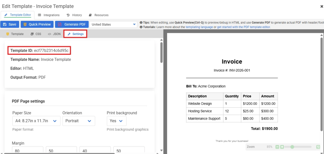The height and width of the screenshot is (154, 324).
Task: Open the templating language link
Action: pos(199,27)
